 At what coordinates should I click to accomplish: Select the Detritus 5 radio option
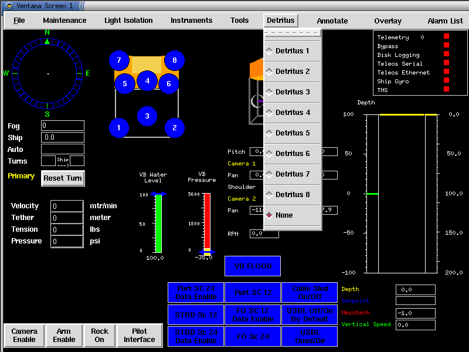click(292, 133)
